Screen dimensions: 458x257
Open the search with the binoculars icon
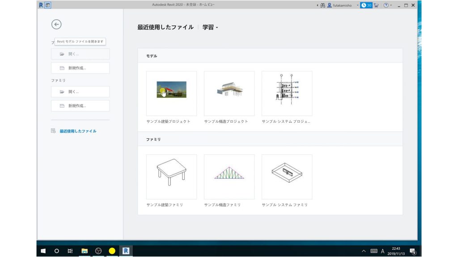(x=323, y=5)
